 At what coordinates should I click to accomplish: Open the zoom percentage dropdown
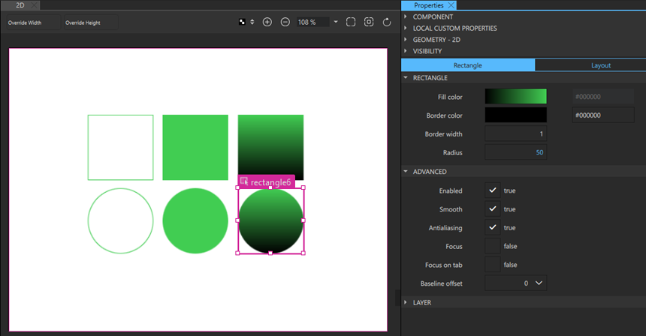(336, 22)
